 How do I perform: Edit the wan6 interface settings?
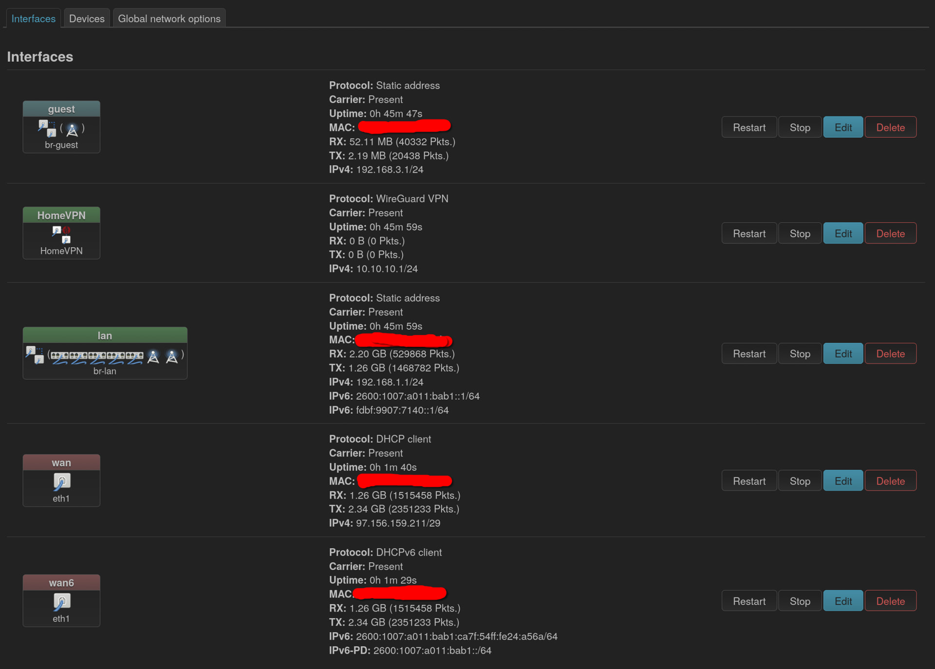click(x=842, y=601)
